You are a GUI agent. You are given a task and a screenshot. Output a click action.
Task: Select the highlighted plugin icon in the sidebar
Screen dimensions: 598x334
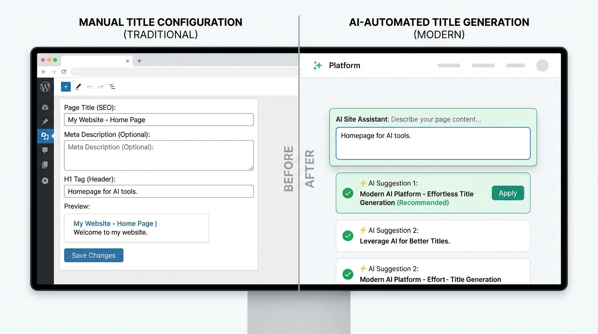coord(45,136)
